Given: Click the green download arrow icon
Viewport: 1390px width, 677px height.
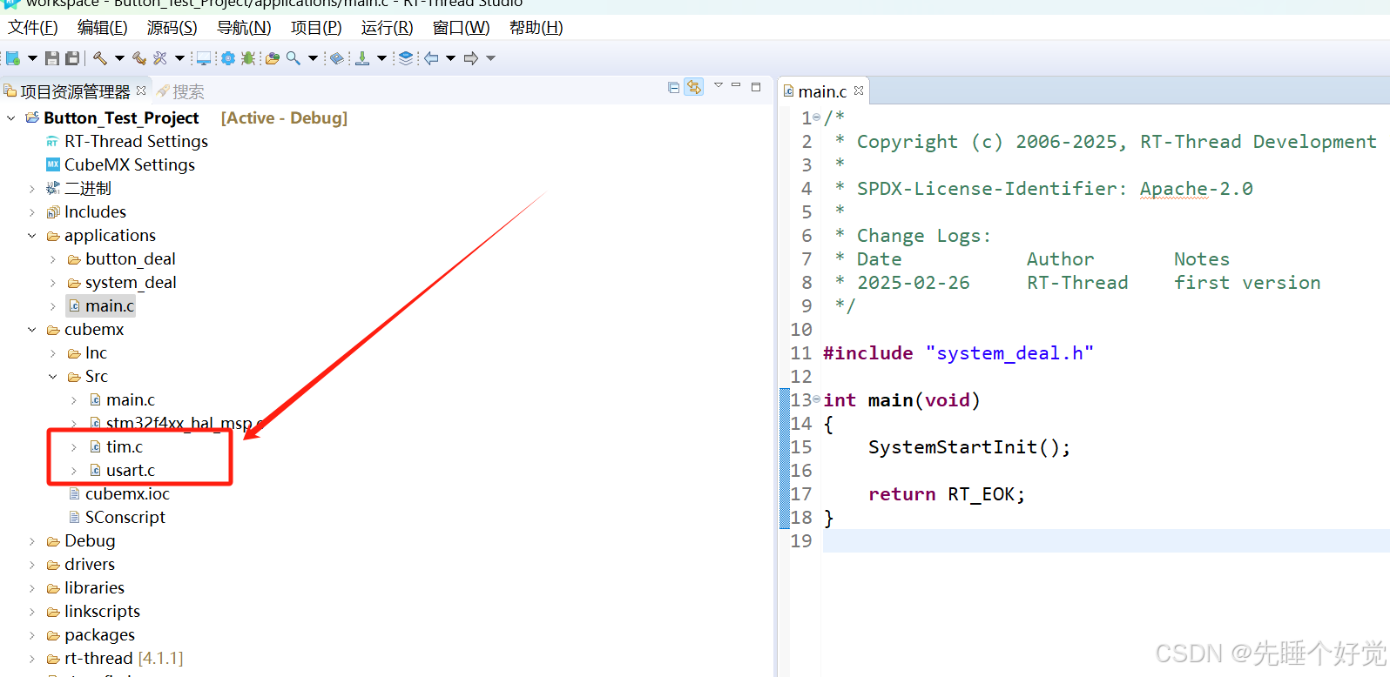Looking at the screenshot, I should click(x=362, y=58).
